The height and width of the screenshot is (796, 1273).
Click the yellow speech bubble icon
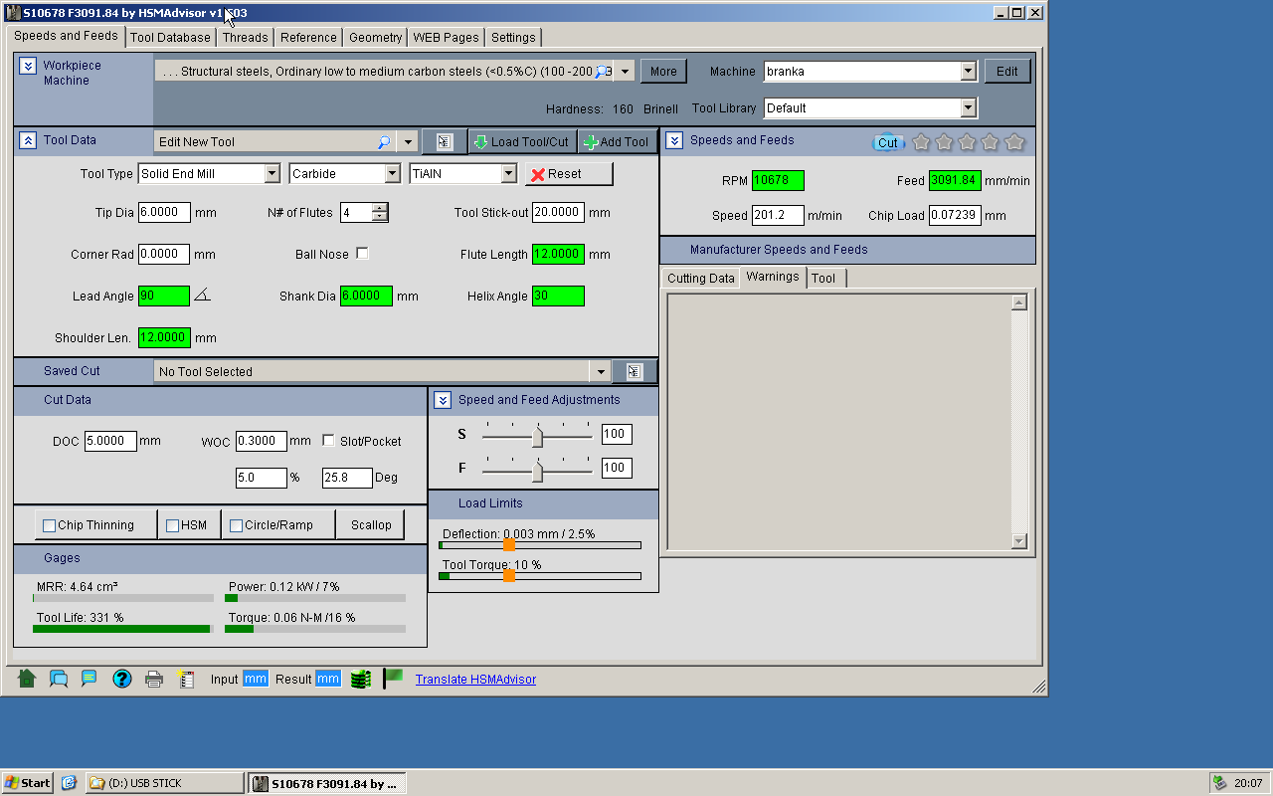pos(90,679)
